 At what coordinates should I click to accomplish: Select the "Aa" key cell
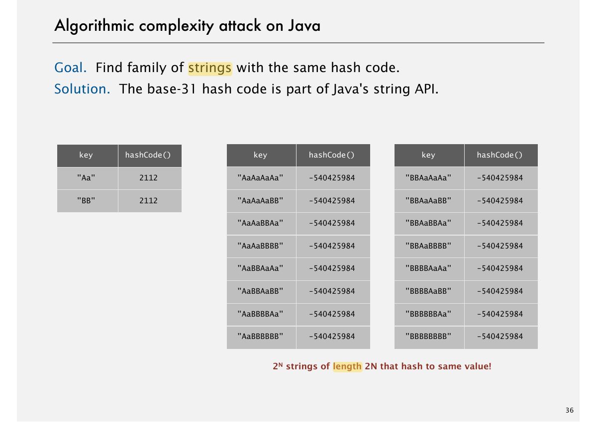click(x=88, y=178)
